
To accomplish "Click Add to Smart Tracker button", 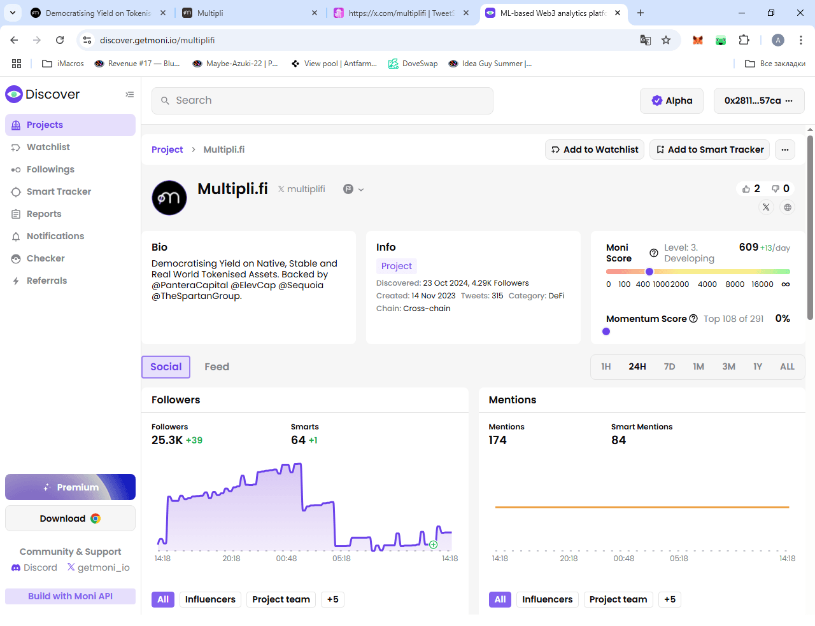I will [x=709, y=150].
